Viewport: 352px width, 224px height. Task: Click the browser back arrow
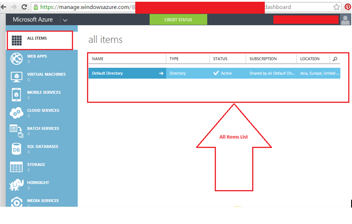coord(3,7)
